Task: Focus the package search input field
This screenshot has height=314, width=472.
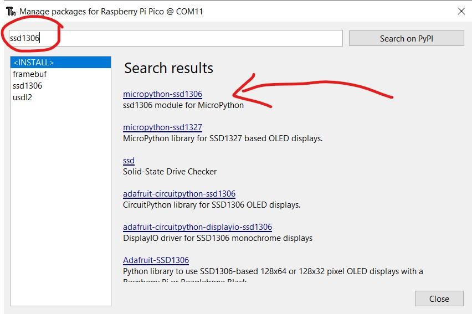Action: 176,38
